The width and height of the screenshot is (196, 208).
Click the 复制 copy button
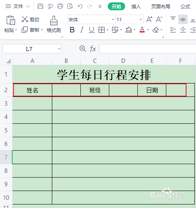30,30
